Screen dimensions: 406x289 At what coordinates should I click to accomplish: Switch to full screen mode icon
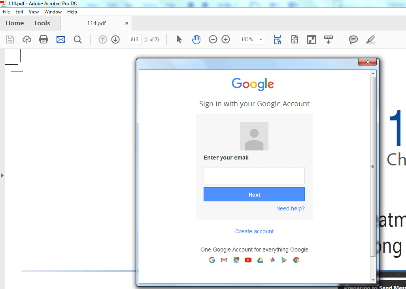coord(312,39)
